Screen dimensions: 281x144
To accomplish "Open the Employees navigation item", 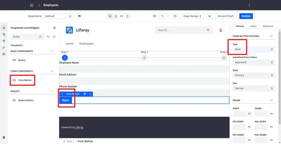I will 86,44.
